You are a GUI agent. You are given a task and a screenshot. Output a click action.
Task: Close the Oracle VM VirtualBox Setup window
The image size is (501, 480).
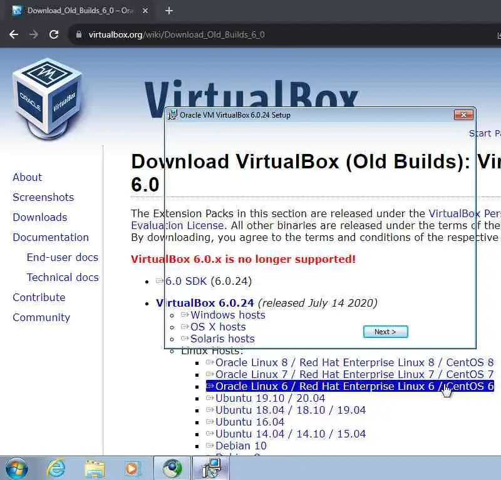point(463,115)
